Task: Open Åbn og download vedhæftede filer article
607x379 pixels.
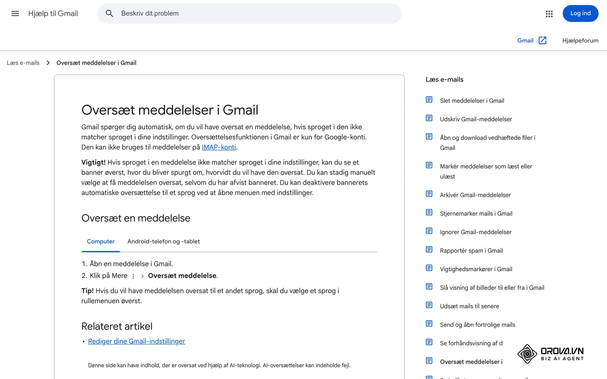Action: pyautogui.click(x=487, y=143)
